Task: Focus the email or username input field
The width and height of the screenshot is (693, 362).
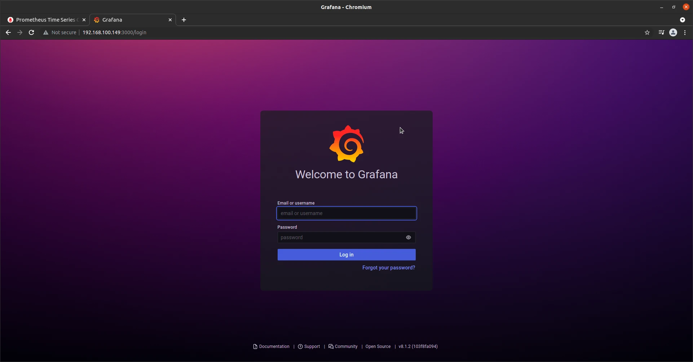Action: point(346,213)
